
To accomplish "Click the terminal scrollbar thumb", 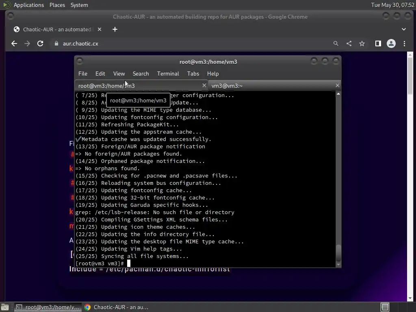I will click(338, 253).
